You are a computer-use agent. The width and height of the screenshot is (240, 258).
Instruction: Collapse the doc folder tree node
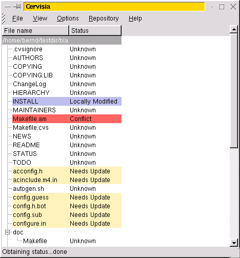pyautogui.click(x=7, y=232)
